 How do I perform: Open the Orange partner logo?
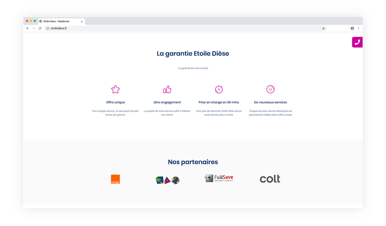coord(115,179)
